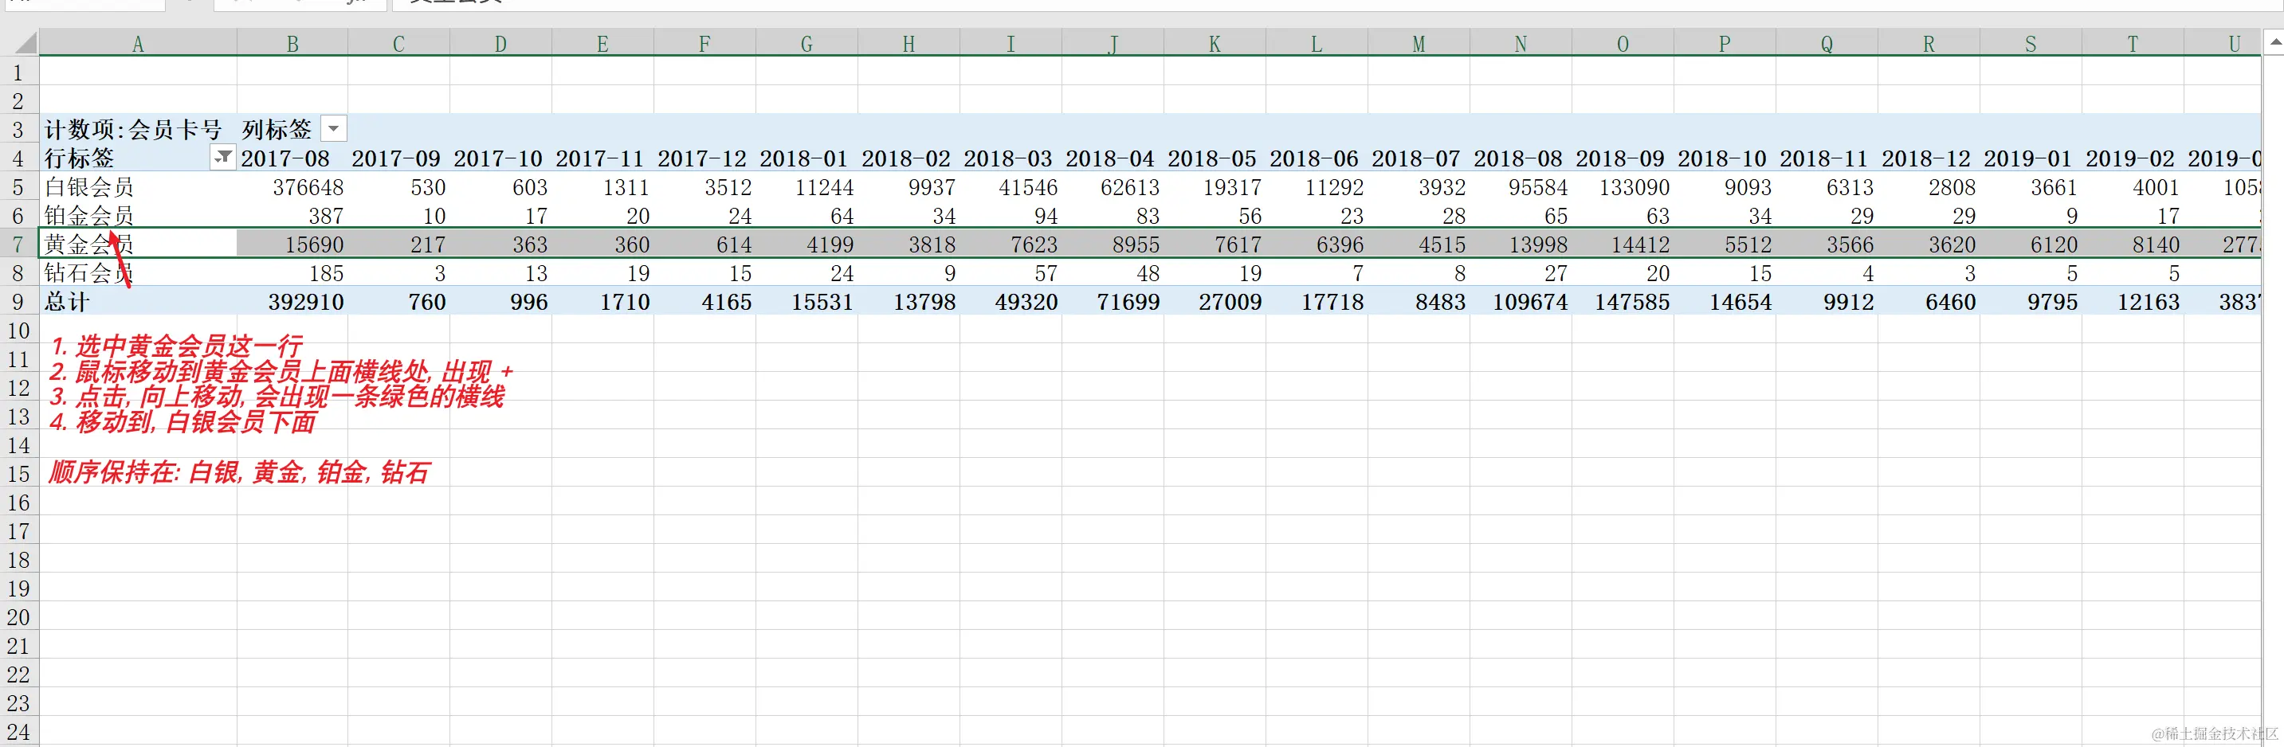This screenshot has height=747, width=2284.
Task: Click the 列标签 cell label
Action: pyautogui.click(x=277, y=129)
